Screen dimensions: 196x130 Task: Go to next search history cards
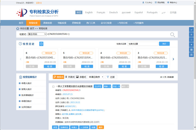[173, 59]
